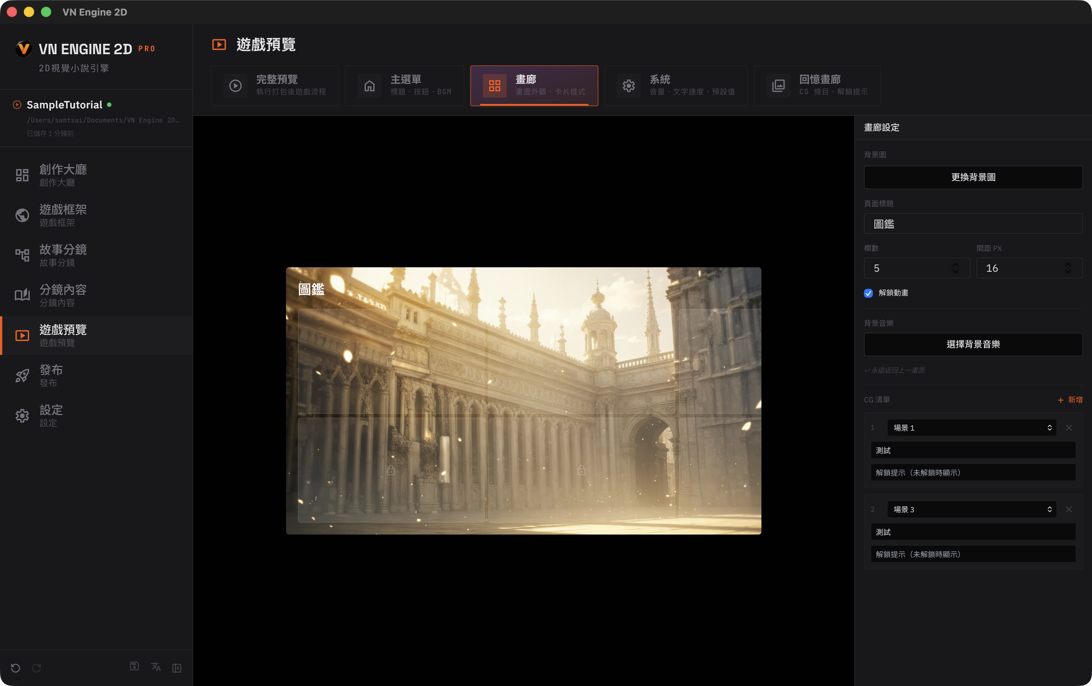Screen dimensions: 1092x686
Task: Click the first 解鎖提示 hint field
Action: (x=973, y=473)
